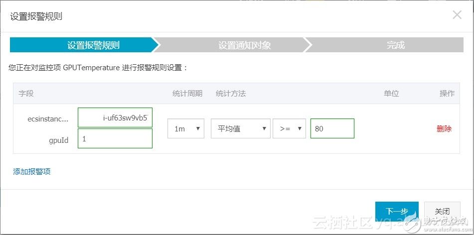This screenshot has width=474, height=235.
Task: Click the 添加报警项 link
Action: [32, 172]
